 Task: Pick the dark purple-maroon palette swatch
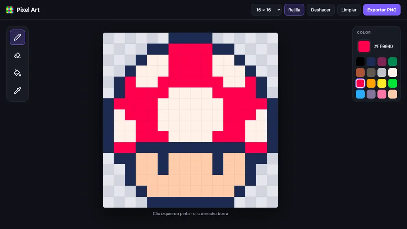click(x=382, y=62)
